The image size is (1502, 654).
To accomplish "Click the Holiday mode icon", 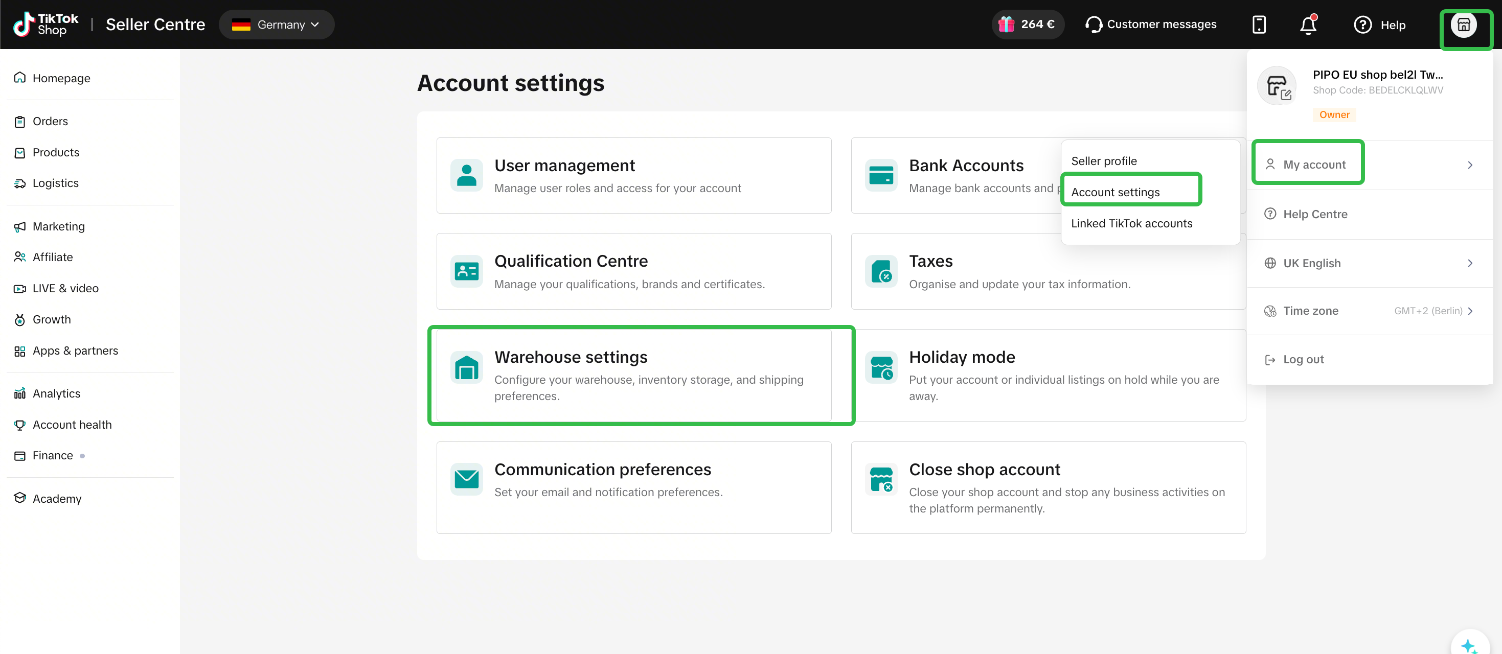I will tap(880, 367).
